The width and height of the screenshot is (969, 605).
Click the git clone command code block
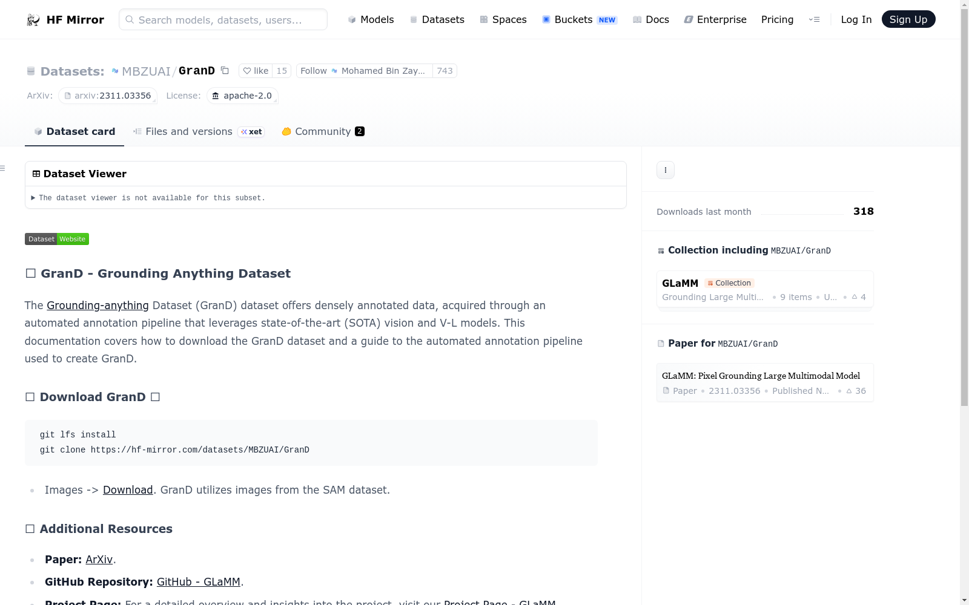click(x=311, y=443)
